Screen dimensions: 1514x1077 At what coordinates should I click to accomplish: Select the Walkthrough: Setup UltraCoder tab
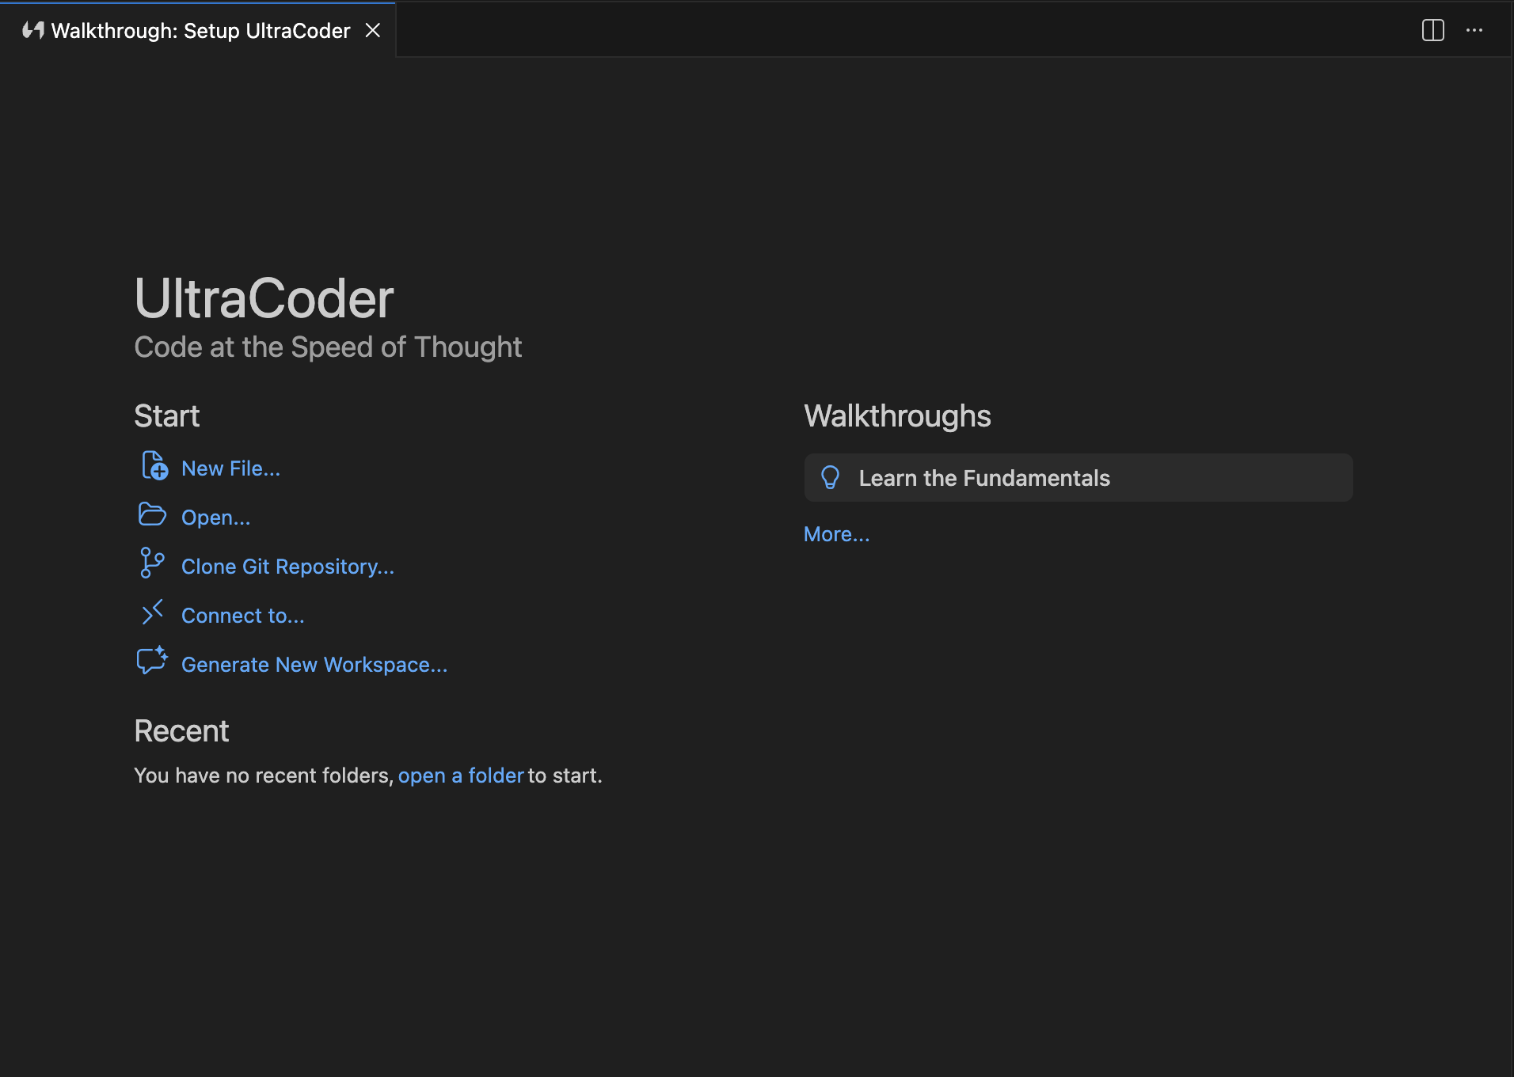(198, 30)
